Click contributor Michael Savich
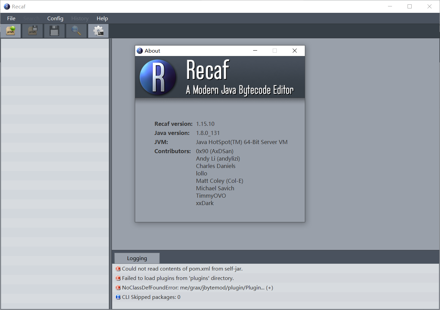Image resolution: width=440 pixels, height=310 pixels. pyautogui.click(x=215, y=188)
